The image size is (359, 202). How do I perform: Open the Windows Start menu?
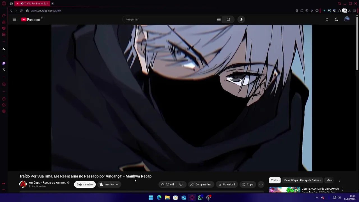151,198
